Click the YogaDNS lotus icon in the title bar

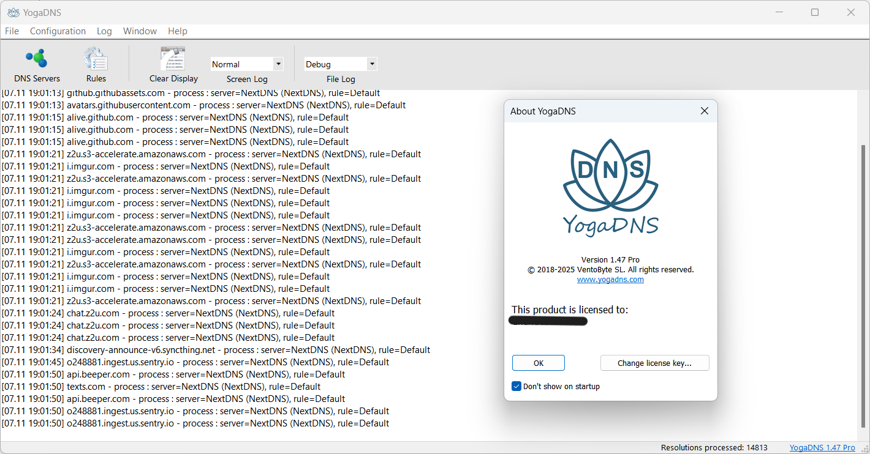(13, 12)
